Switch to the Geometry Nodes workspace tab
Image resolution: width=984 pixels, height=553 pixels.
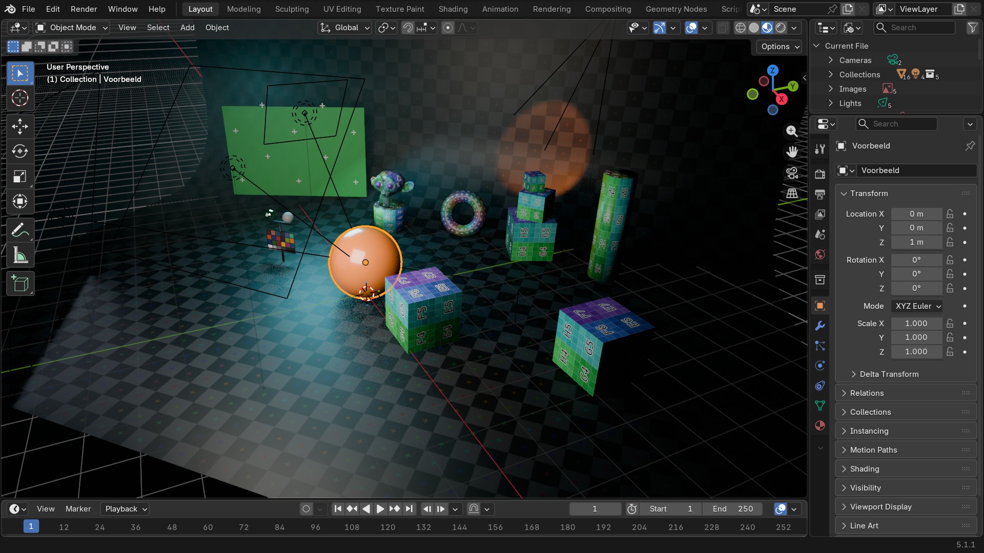(x=676, y=9)
